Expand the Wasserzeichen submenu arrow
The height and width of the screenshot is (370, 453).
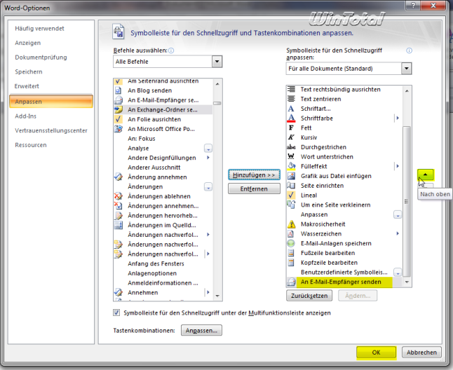tap(398, 233)
